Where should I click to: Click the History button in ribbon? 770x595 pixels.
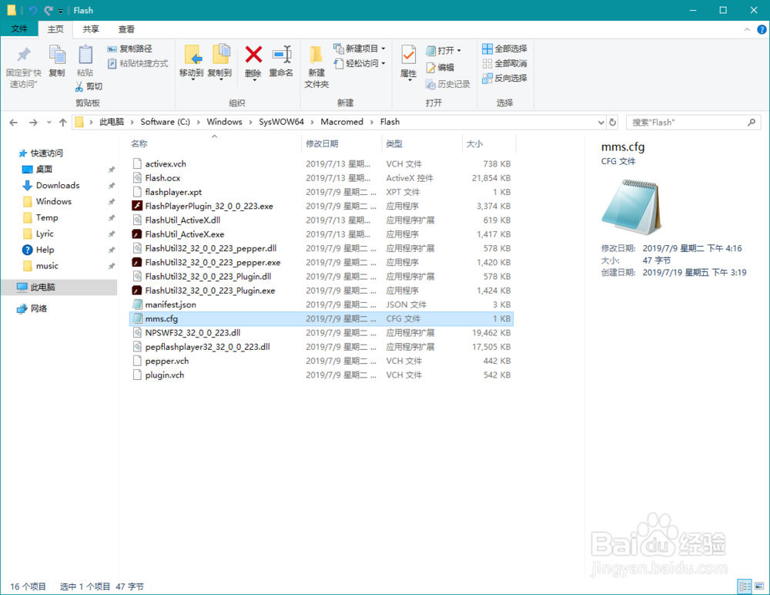[x=448, y=84]
